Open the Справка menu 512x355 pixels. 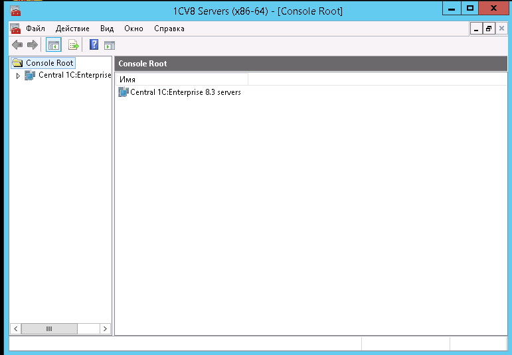pos(169,29)
